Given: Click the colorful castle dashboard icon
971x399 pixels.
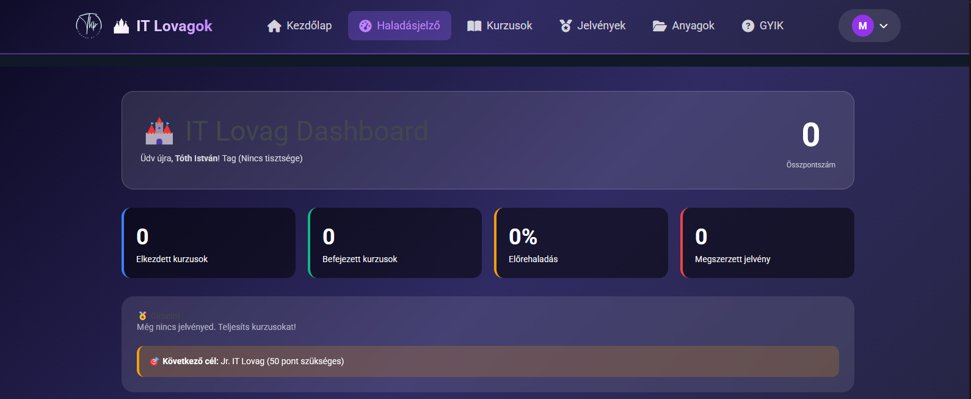Looking at the screenshot, I should click(x=159, y=131).
